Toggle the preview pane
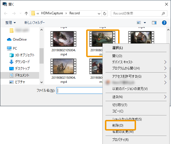Image resolution: width=171 pixels, height=144 pixels. 154,23
